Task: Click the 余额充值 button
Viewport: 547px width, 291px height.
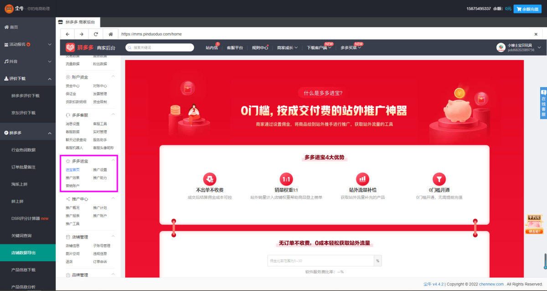Action: pyautogui.click(x=527, y=9)
